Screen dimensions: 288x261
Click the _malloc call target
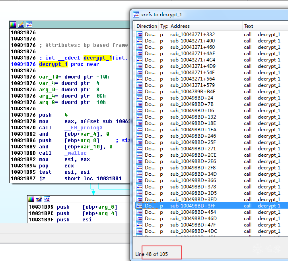[x=76, y=153]
